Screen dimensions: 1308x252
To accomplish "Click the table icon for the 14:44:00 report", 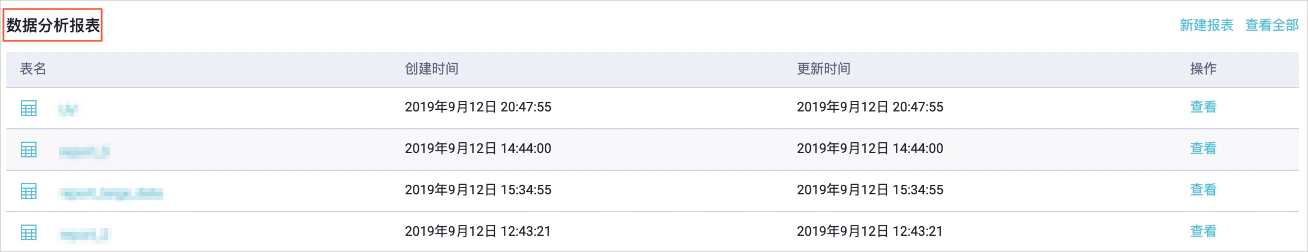I will (x=29, y=150).
